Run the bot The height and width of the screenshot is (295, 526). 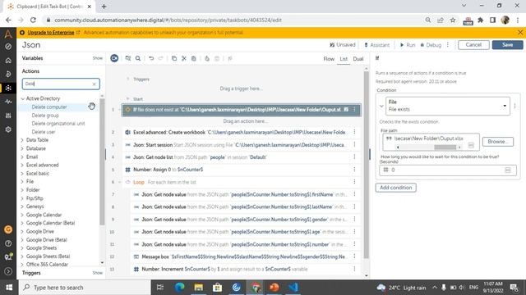(408, 45)
